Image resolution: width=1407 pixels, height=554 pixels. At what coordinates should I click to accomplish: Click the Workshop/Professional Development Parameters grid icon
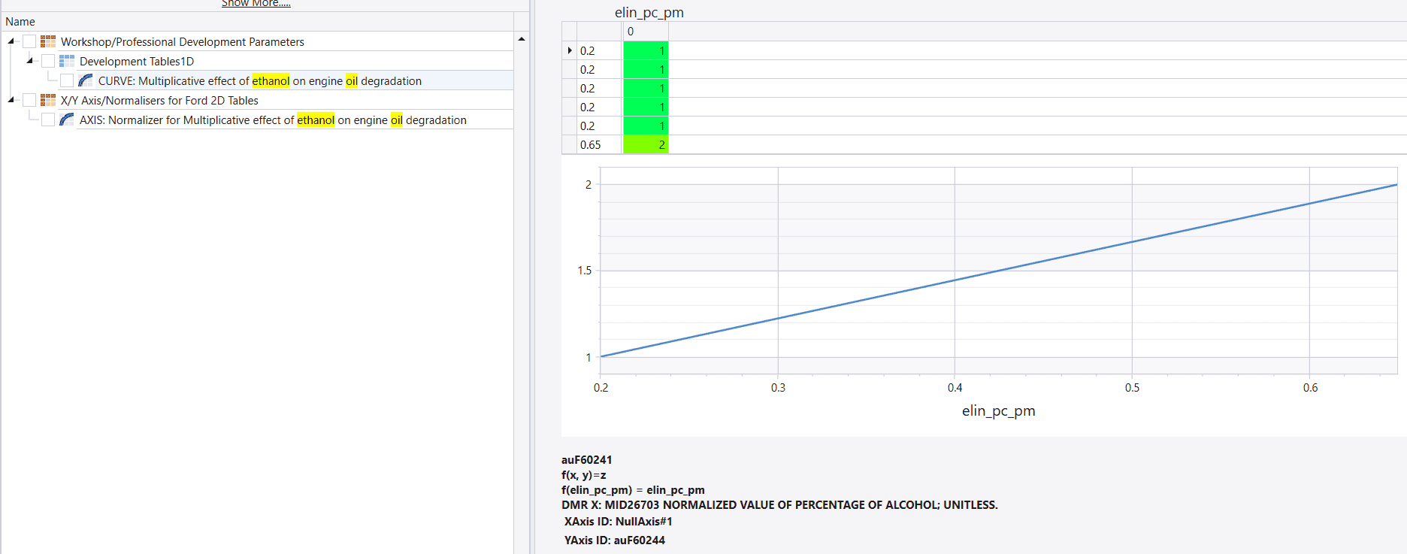click(48, 41)
